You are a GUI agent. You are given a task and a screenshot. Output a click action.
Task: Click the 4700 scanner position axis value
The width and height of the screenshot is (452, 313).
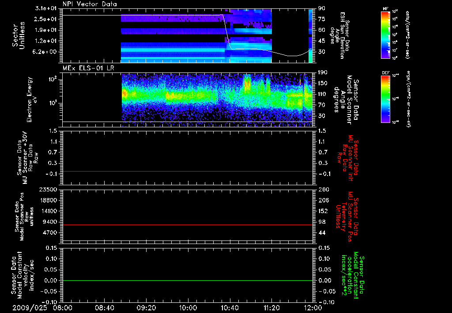(50, 233)
